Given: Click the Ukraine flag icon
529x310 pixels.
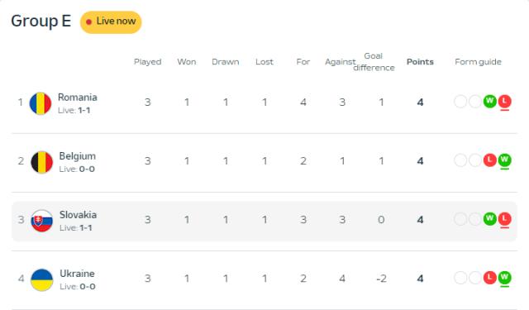Looking at the screenshot, I should [42, 279].
